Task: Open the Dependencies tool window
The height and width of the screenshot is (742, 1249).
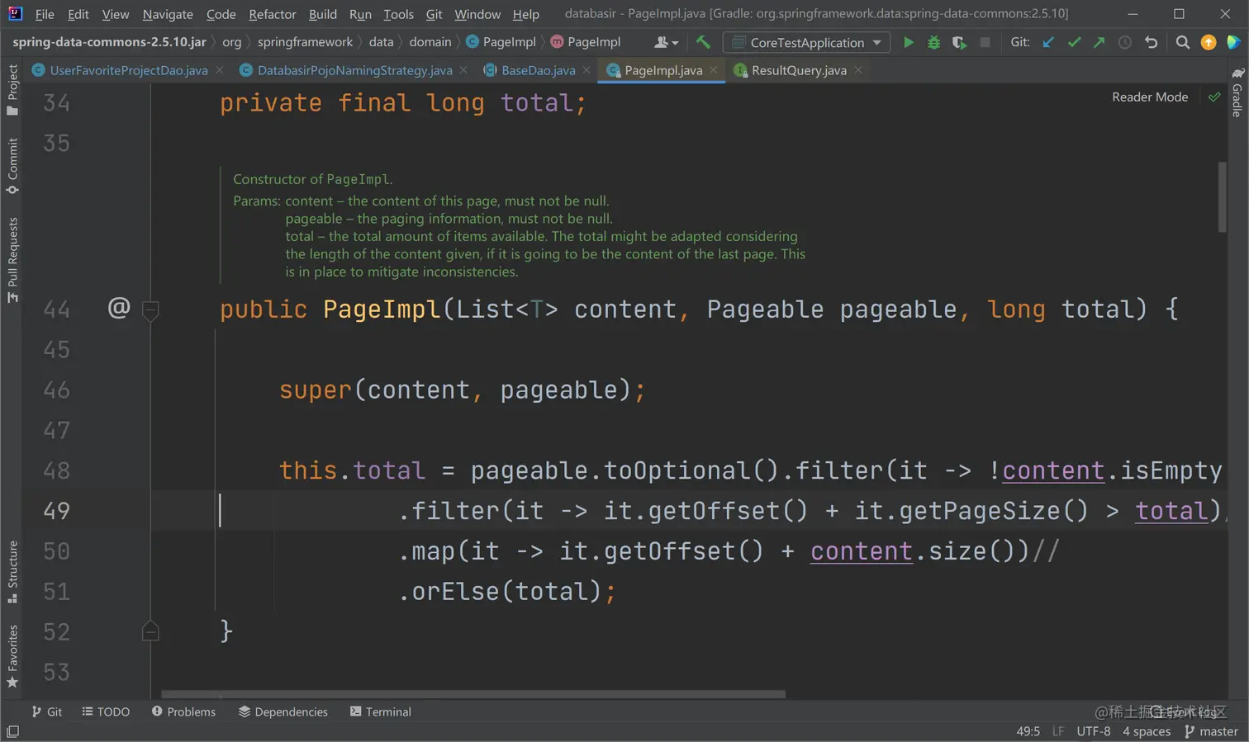Action: 283,711
